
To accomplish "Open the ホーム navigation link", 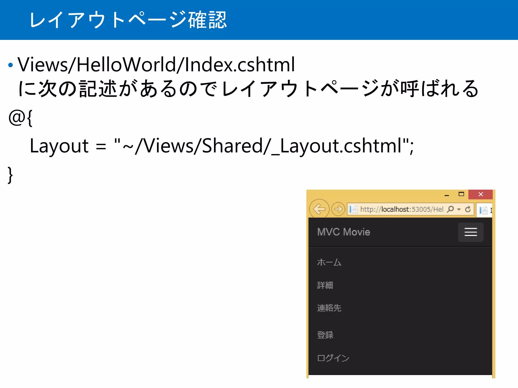I will [329, 262].
